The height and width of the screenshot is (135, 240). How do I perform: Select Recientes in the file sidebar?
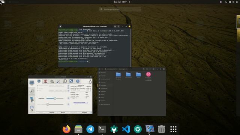tap(105, 73)
